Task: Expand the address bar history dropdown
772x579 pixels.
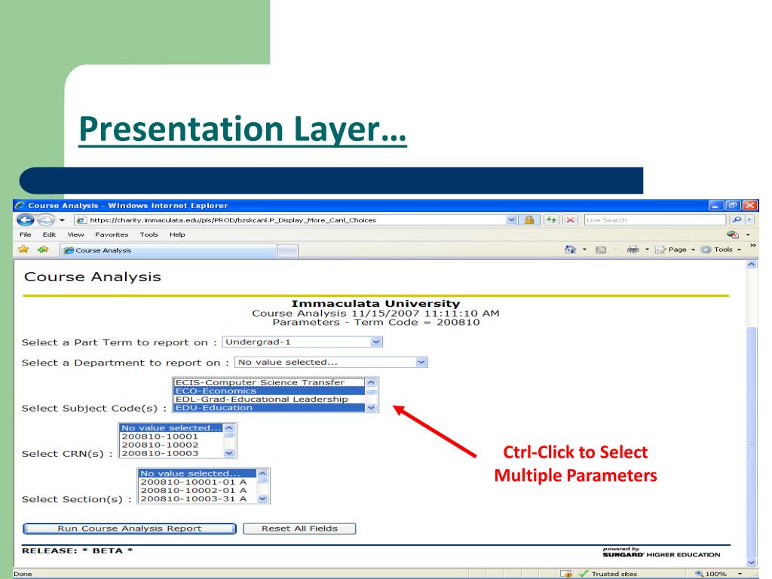Action: [x=512, y=220]
